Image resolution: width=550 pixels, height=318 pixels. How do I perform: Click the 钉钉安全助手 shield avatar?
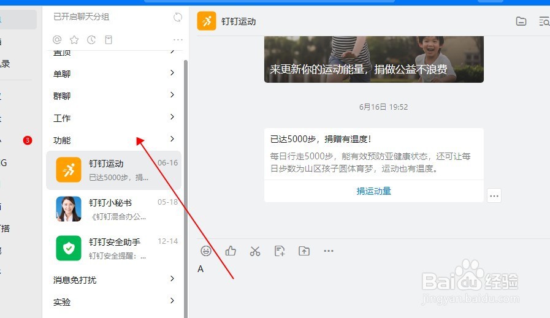click(x=69, y=248)
